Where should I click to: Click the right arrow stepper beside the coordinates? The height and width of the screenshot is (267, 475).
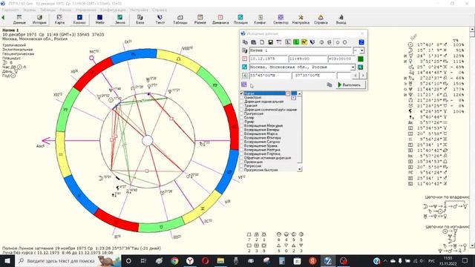pyautogui.click(x=363, y=75)
